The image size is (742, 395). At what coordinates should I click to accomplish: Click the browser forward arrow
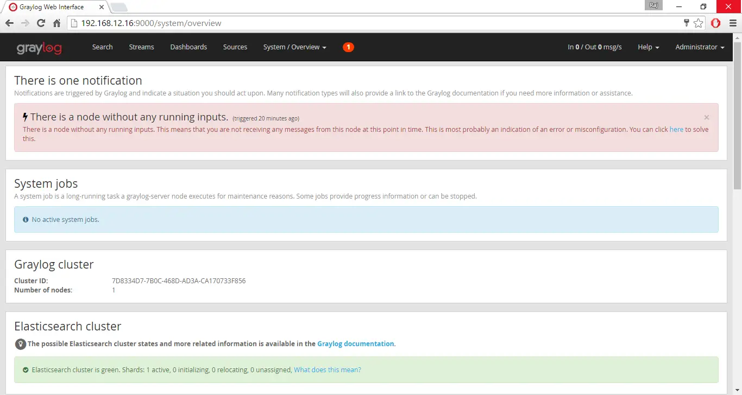tap(25, 23)
